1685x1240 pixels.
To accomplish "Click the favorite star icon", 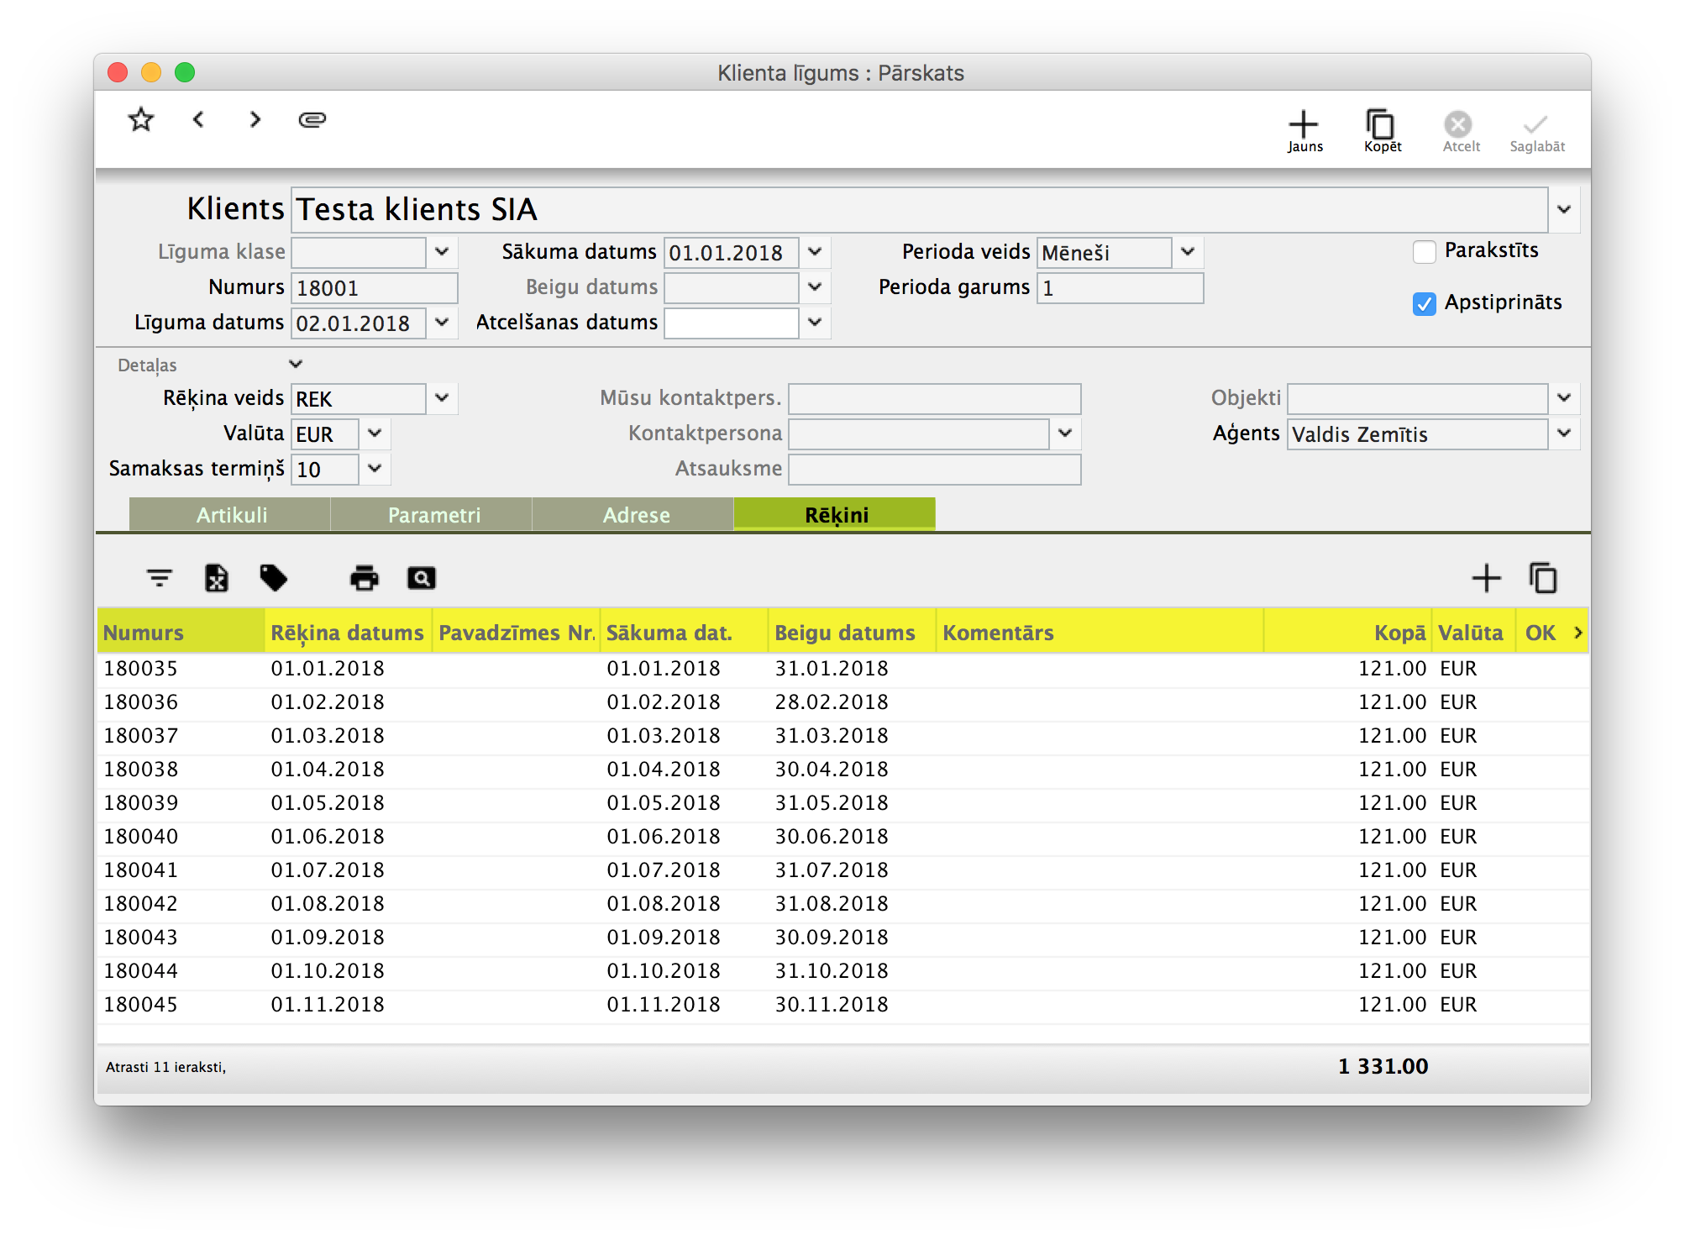I will coord(141,120).
